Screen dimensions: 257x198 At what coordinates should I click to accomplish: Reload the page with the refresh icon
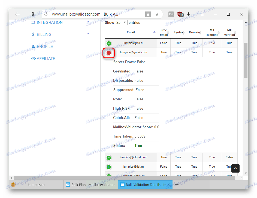pyautogui.click(x=46, y=14)
